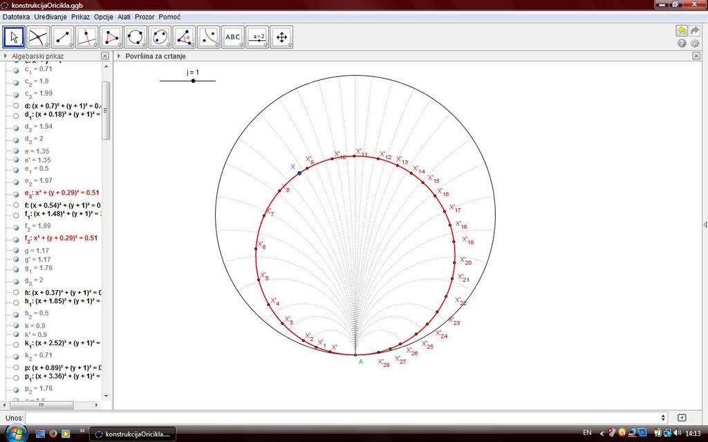
Task: Expand the side panel arrow at right edge
Action: coord(705,224)
